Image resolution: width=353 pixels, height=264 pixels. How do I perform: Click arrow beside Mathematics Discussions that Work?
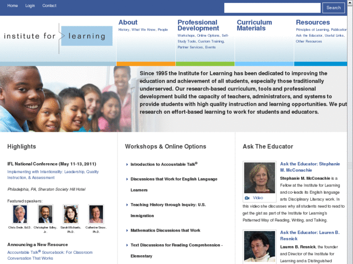click(127, 230)
